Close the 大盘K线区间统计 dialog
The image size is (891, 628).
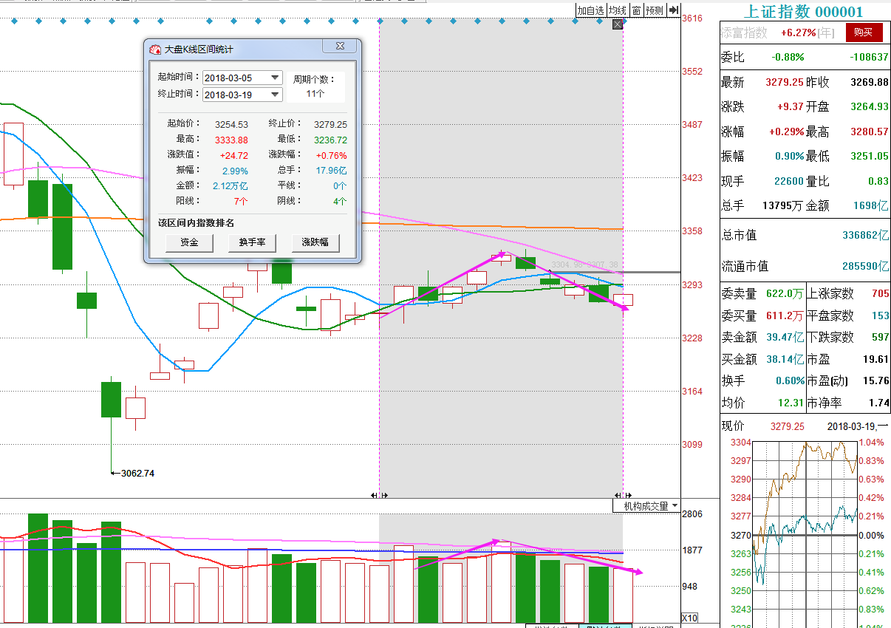[x=340, y=47]
